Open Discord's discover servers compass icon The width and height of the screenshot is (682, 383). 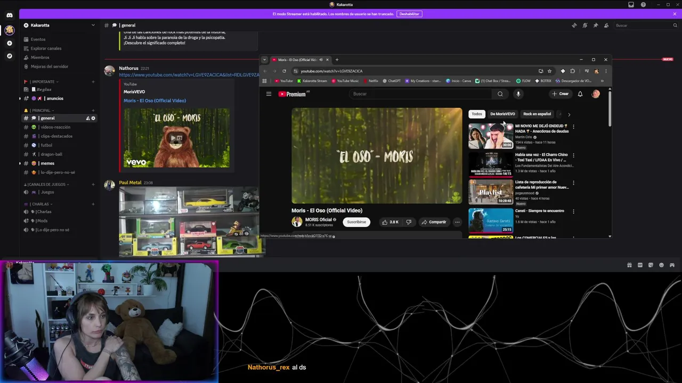[x=9, y=56]
